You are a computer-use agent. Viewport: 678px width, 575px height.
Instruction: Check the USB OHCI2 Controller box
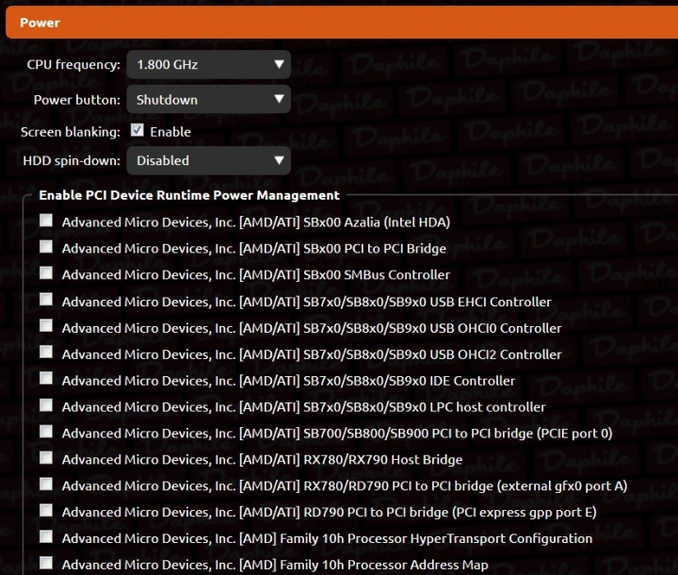46,352
